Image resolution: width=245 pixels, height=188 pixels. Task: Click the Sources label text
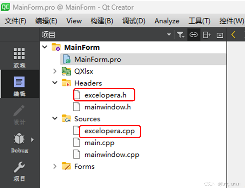pos(87,119)
